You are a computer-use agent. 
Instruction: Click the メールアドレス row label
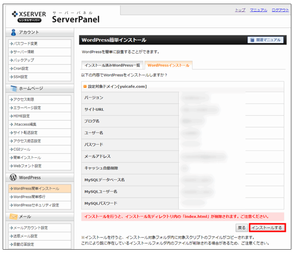(x=97, y=156)
